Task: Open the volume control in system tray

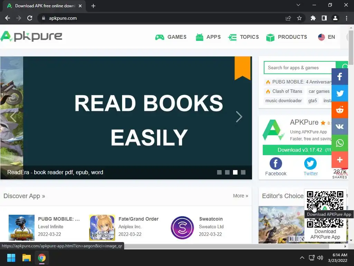Action: click(320, 258)
